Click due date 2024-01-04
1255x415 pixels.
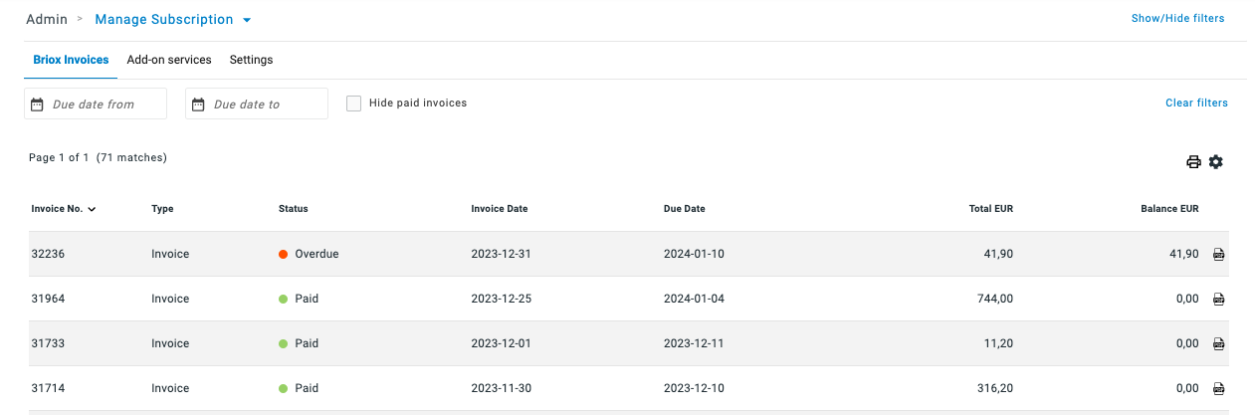pos(694,299)
